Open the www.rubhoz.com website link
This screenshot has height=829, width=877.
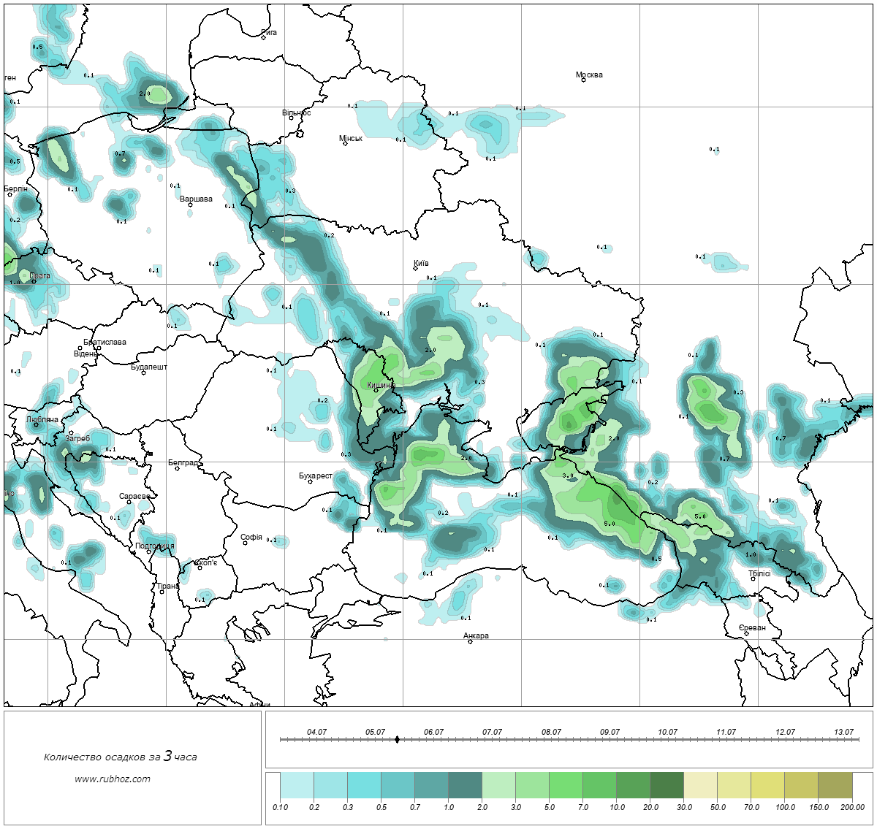tap(113, 779)
